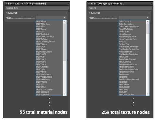Image resolution: width=157 pixels, height=120 pixels.
Task: Select BRDFDiffuse_forSSS entry
Action: [x=45, y=41]
